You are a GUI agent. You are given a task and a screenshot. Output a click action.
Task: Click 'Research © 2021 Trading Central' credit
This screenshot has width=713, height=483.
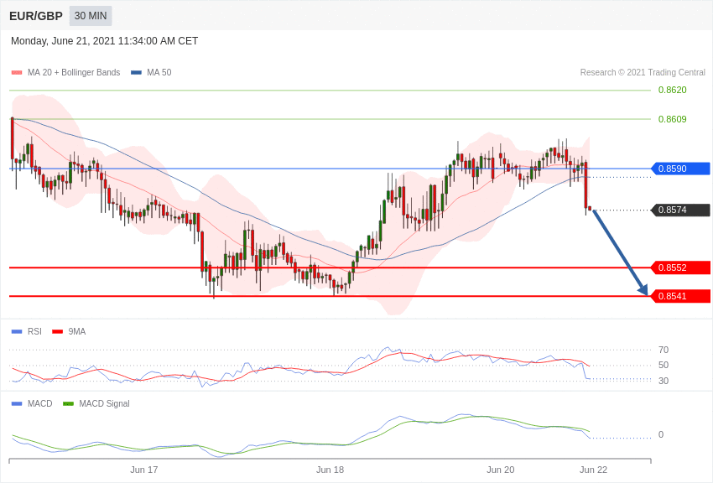[x=643, y=72]
